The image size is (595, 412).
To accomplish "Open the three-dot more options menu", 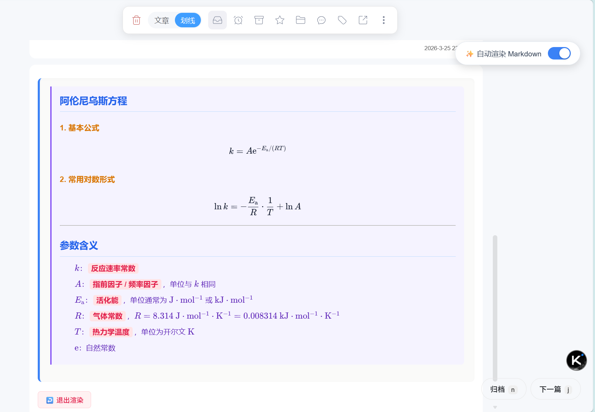I will click(x=384, y=20).
